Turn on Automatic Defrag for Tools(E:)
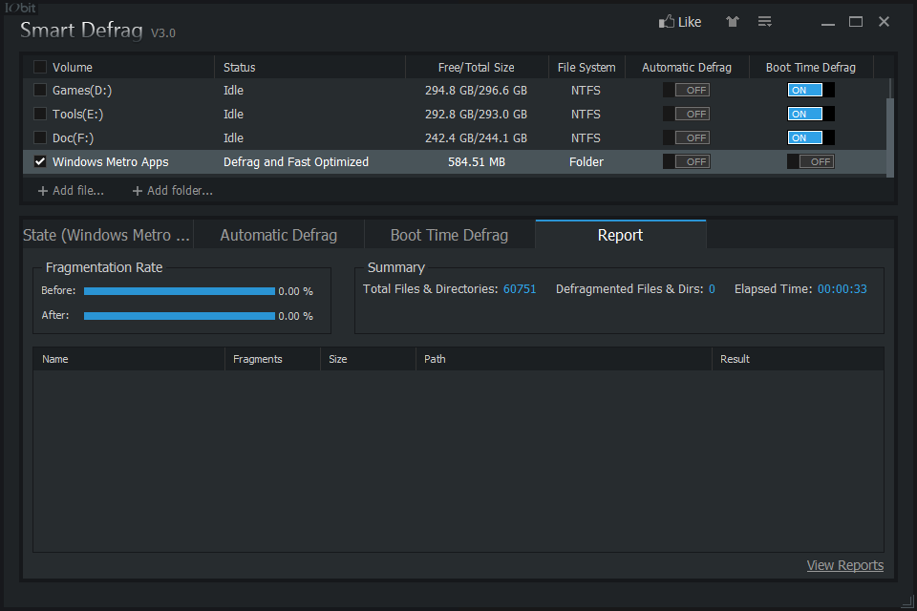 click(687, 114)
